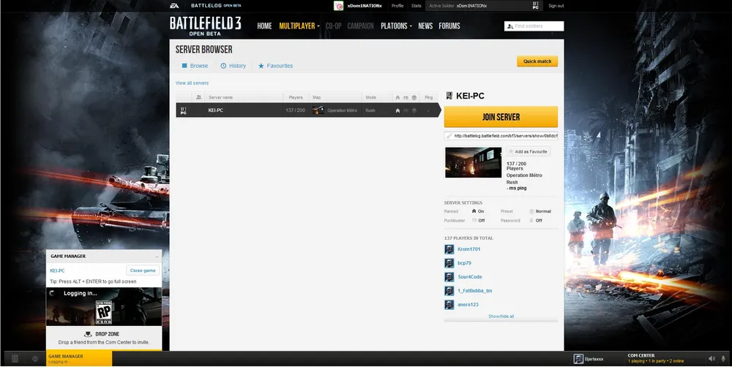Open Krom1701 player name link
Screen dimensions: 732x367
click(468, 249)
